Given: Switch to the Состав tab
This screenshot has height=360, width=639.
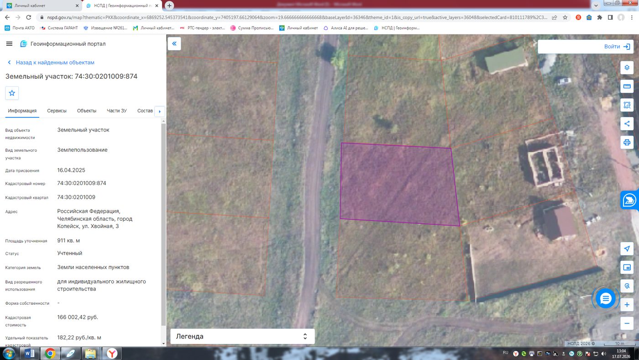Looking at the screenshot, I should point(145,111).
